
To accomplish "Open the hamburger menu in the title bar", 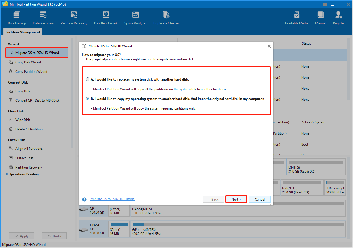I will pos(325,4).
